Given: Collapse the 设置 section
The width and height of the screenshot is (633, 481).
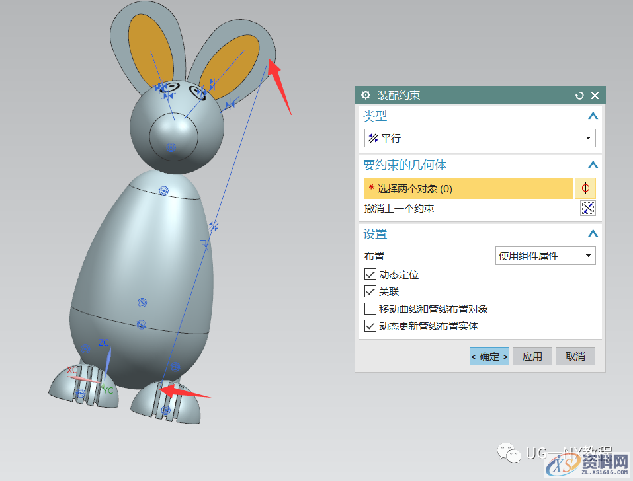Looking at the screenshot, I should (x=593, y=233).
